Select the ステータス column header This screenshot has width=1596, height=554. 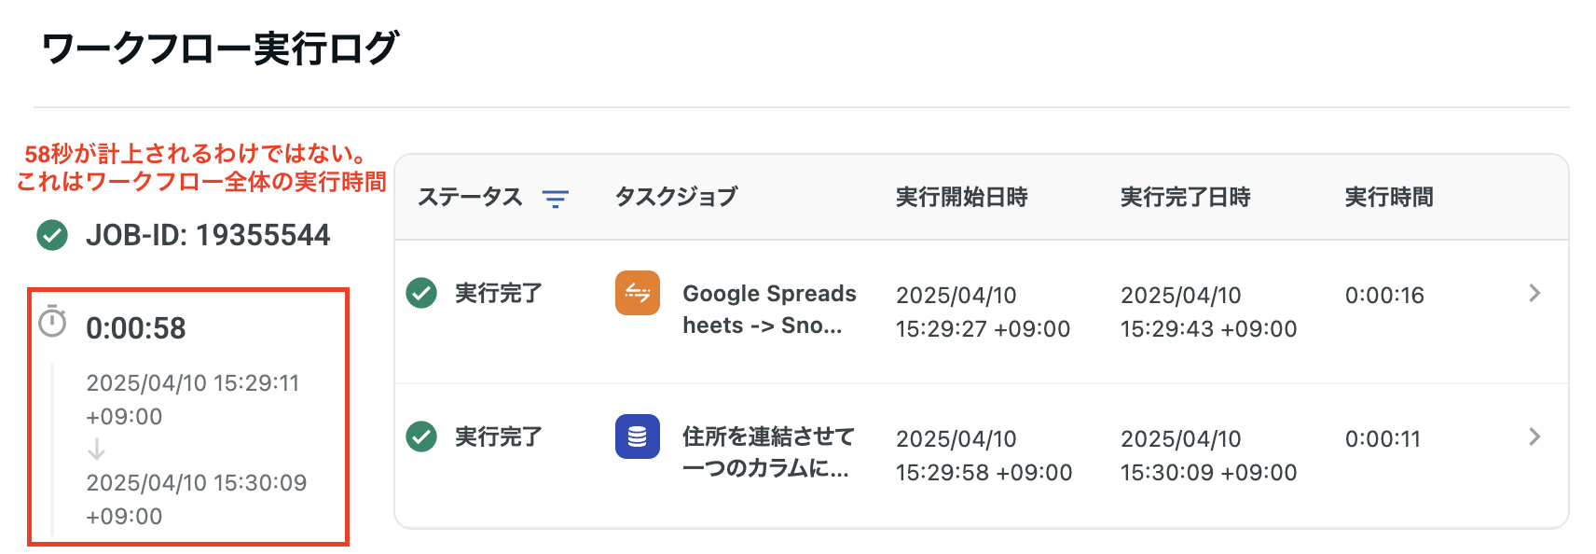471,197
